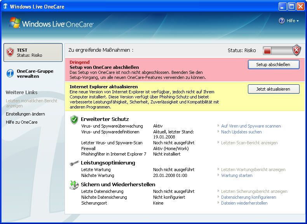
Task: Start Auf Viren und Spyware scannen
Action: coord(251,126)
